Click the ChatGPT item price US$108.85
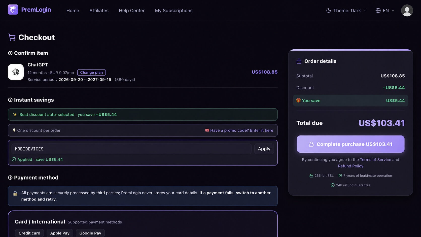 pyautogui.click(x=265, y=72)
